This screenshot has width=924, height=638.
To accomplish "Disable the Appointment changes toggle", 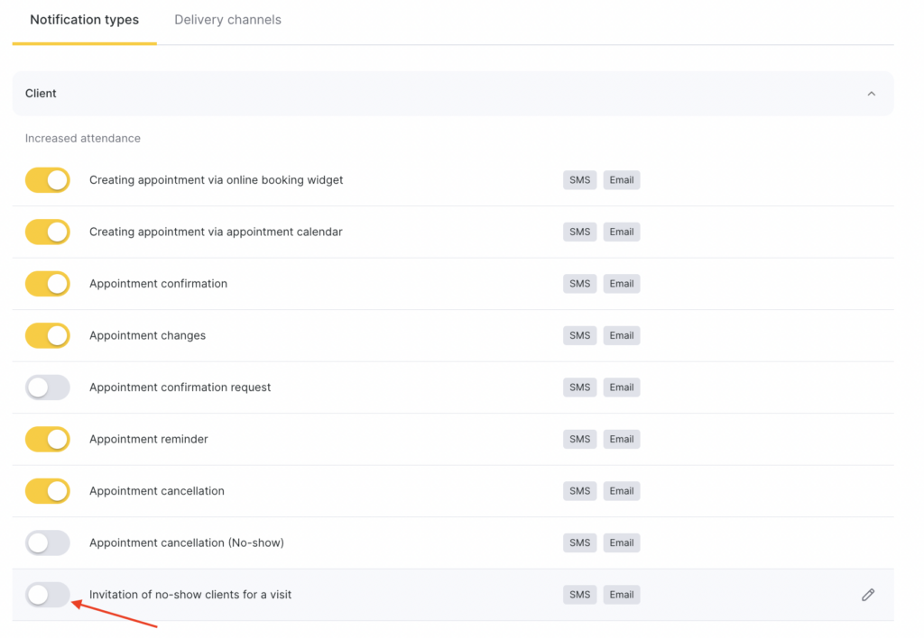I will 48,335.
